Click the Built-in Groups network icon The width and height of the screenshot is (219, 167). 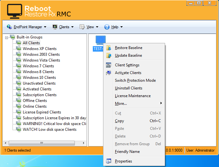click(x=13, y=37)
